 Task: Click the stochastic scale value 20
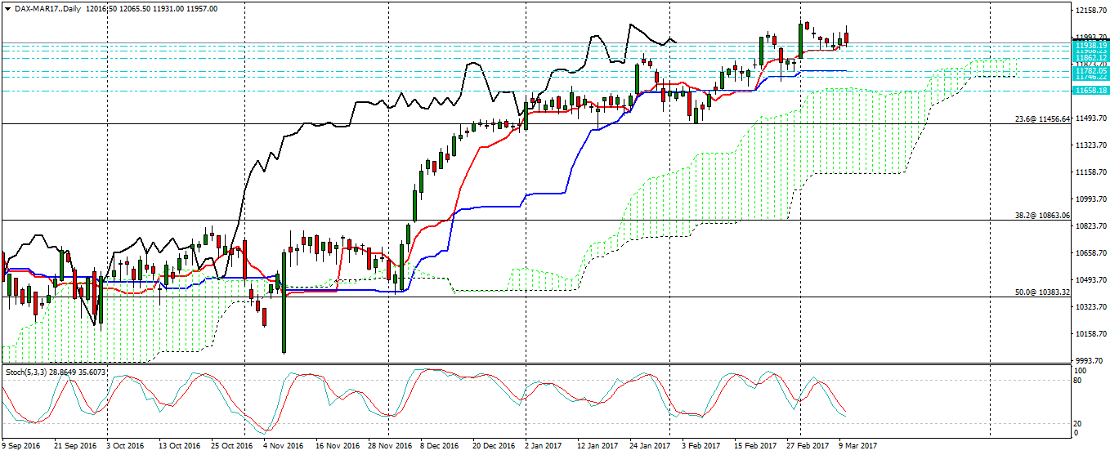[1077, 423]
